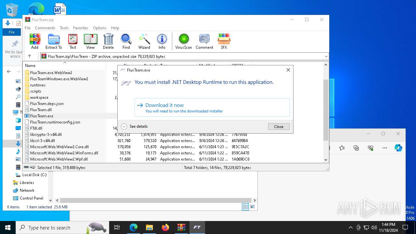
Task: Click Explorer horizontal scrollbar
Action: (x=156, y=201)
